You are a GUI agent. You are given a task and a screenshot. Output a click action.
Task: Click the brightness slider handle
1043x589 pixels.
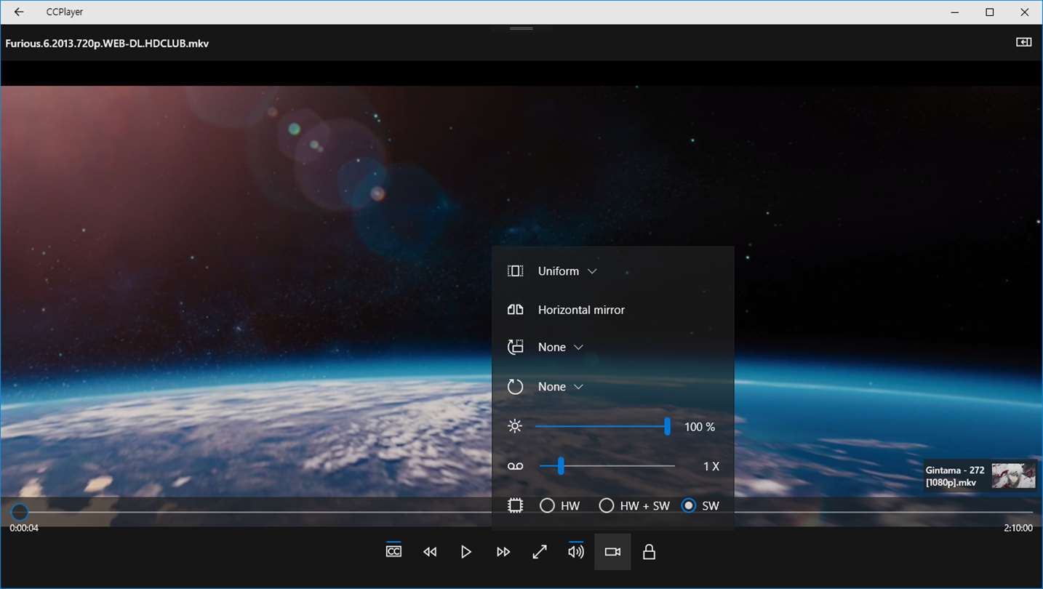coord(667,427)
